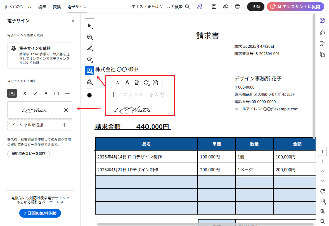Go to previous page with up chevron
The image size is (329, 226).
coord(323,171)
